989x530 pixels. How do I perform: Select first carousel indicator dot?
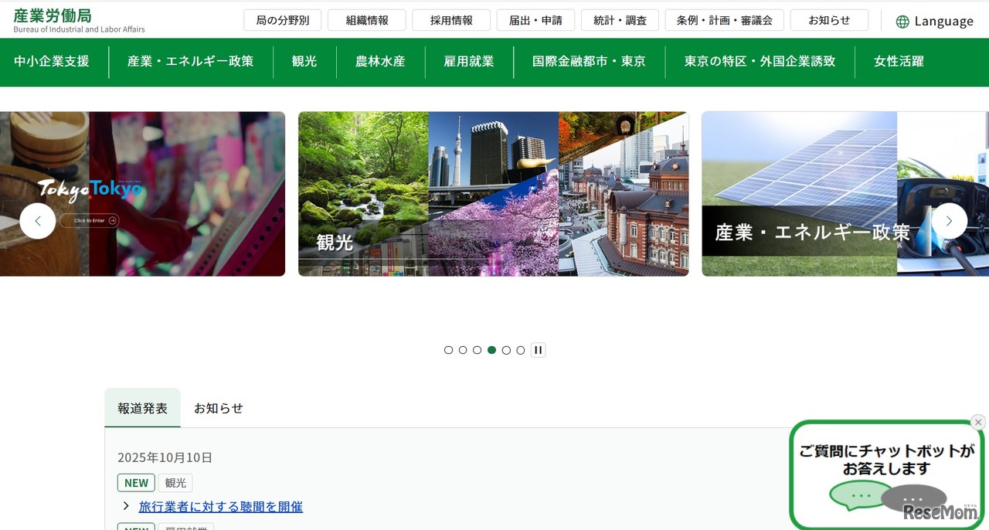click(x=448, y=350)
